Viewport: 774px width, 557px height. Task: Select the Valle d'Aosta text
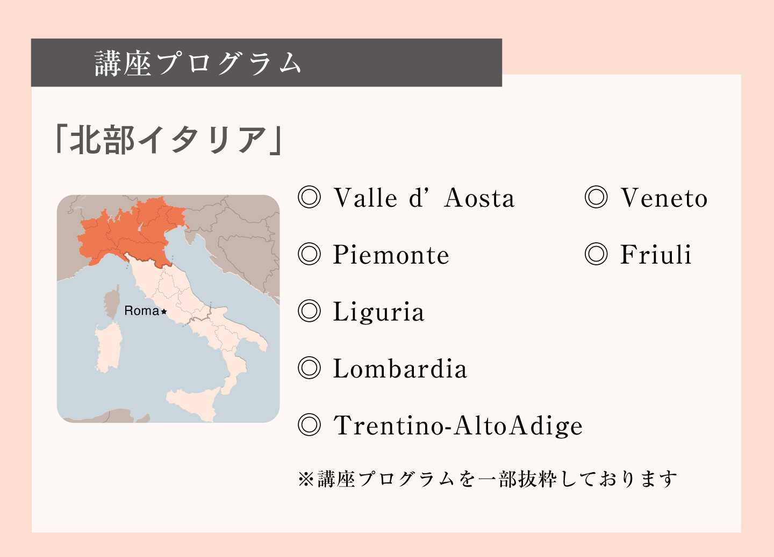424,198
